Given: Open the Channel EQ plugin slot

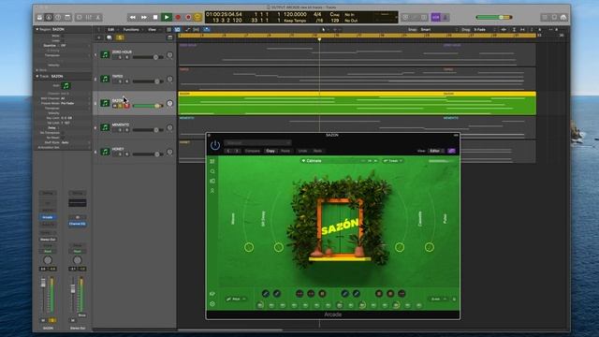Looking at the screenshot, I should tap(77, 224).
